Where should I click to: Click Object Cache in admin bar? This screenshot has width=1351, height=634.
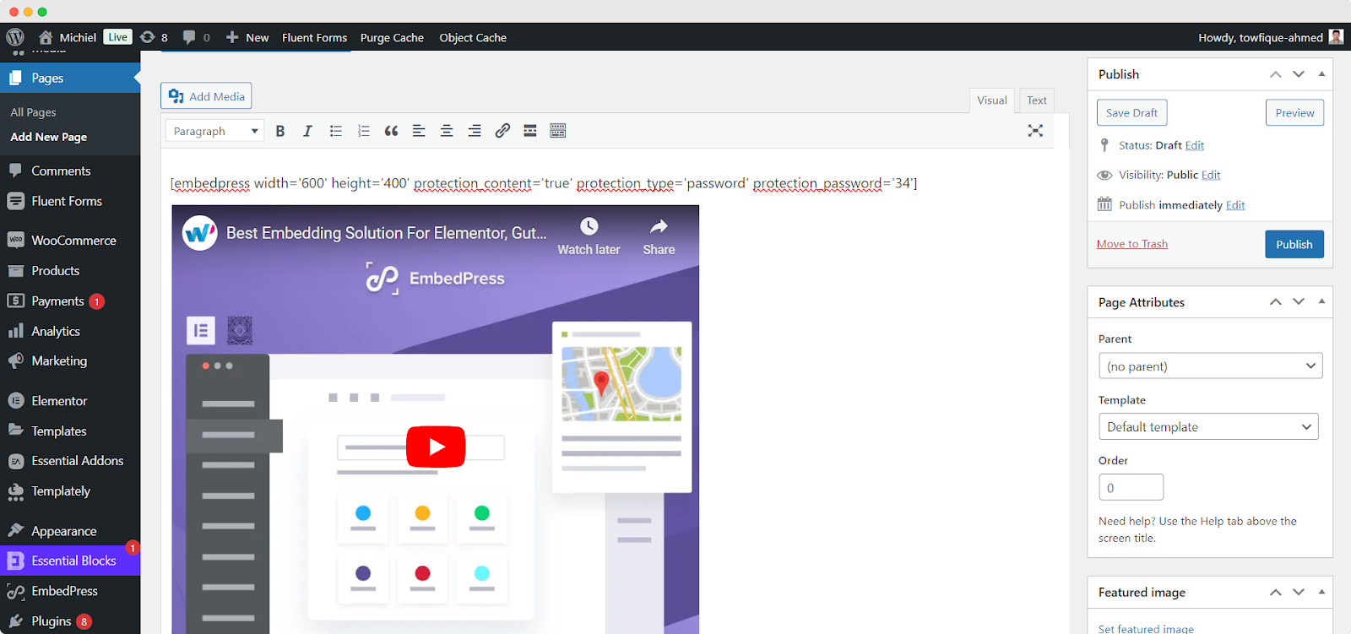473,37
